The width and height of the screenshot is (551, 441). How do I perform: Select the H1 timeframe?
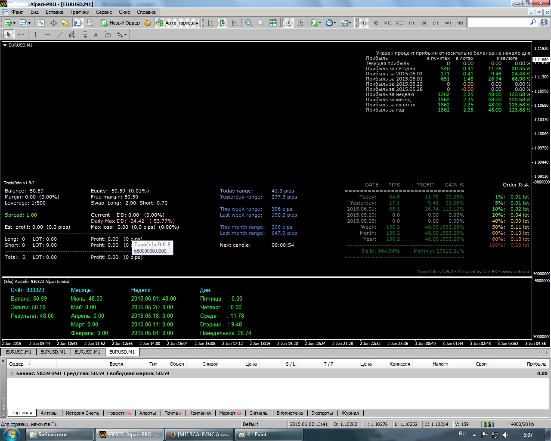412,23
